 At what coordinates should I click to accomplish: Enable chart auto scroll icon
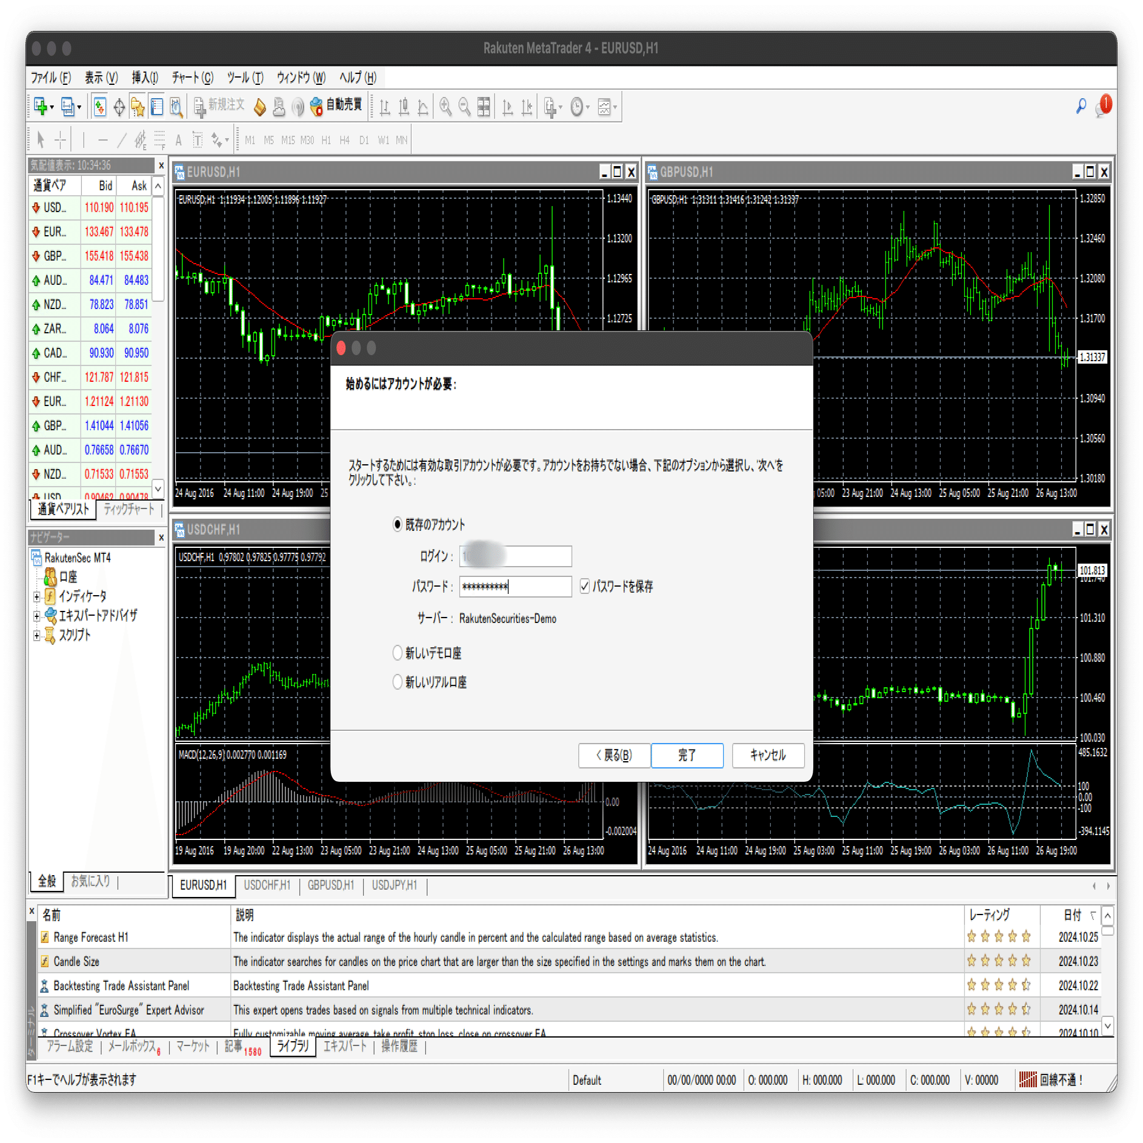[508, 107]
